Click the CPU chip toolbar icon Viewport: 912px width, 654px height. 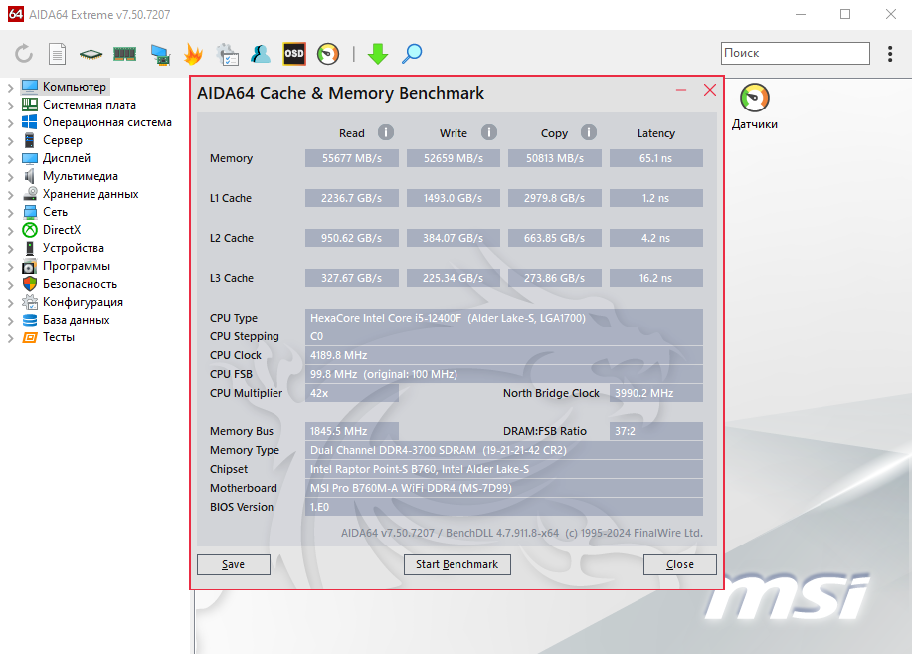(x=91, y=54)
